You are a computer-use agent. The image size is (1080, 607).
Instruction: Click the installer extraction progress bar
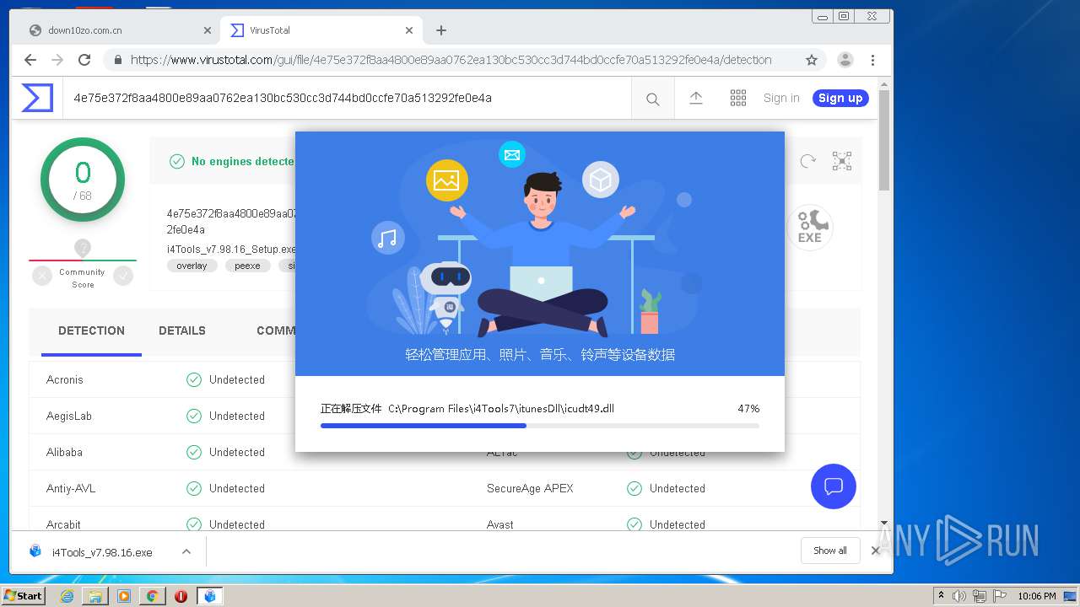(540, 426)
